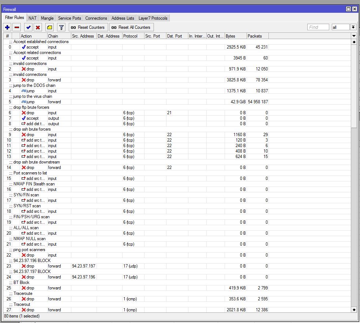The height and width of the screenshot is (323, 360).
Task: Click drop icon of rule 9
Action: tap(23, 135)
